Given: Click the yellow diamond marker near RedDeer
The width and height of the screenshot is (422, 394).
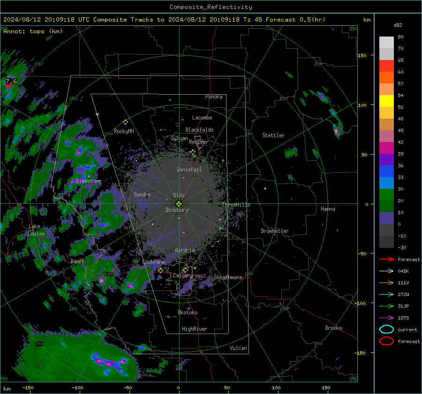Looking at the screenshot, I should pyautogui.click(x=193, y=152).
